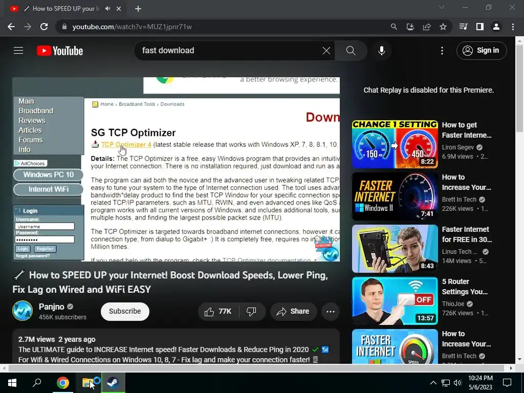
Task: Select the YouTube video tab
Action: coord(65,9)
